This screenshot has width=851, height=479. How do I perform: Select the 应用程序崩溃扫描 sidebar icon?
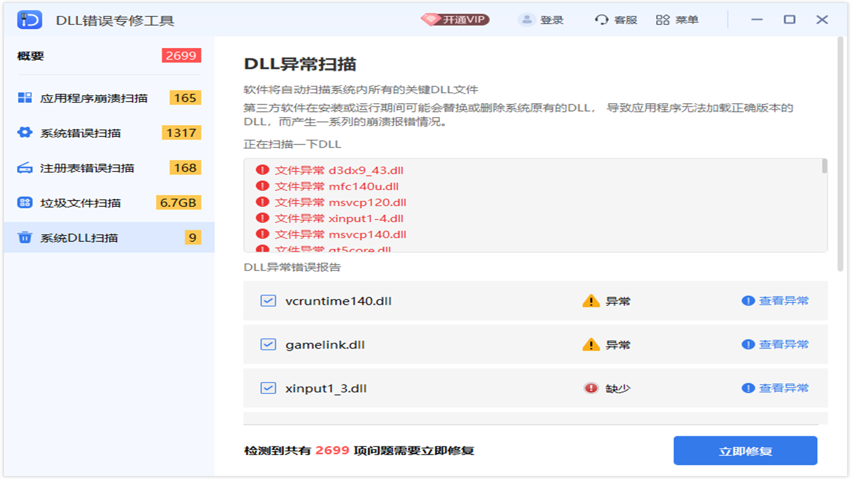25,97
